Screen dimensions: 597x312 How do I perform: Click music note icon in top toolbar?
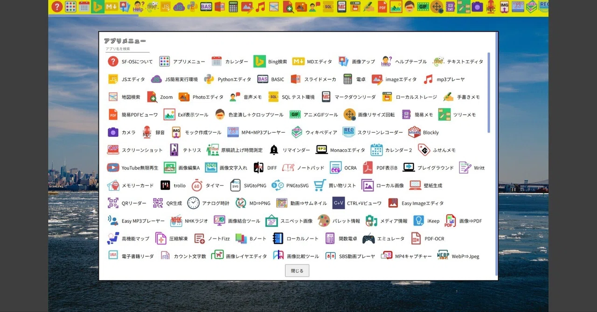(x=260, y=7)
